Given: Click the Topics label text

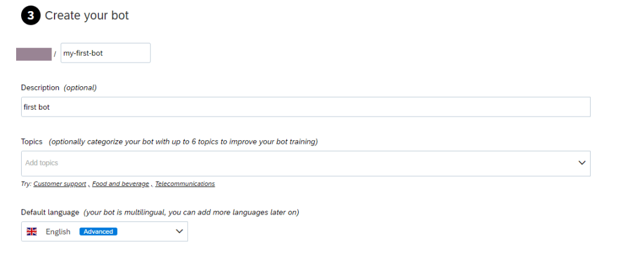Looking at the screenshot, I should coord(32,141).
